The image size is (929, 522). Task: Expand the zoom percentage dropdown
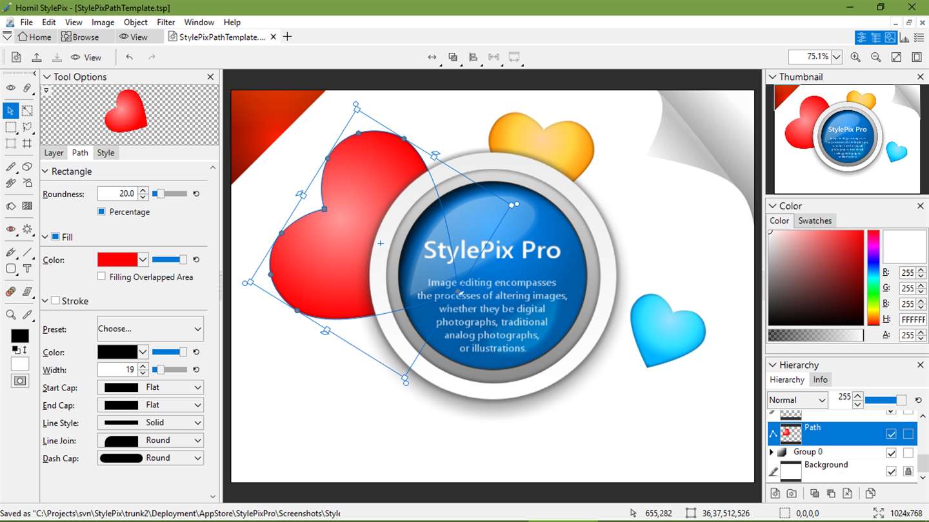click(x=837, y=57)
